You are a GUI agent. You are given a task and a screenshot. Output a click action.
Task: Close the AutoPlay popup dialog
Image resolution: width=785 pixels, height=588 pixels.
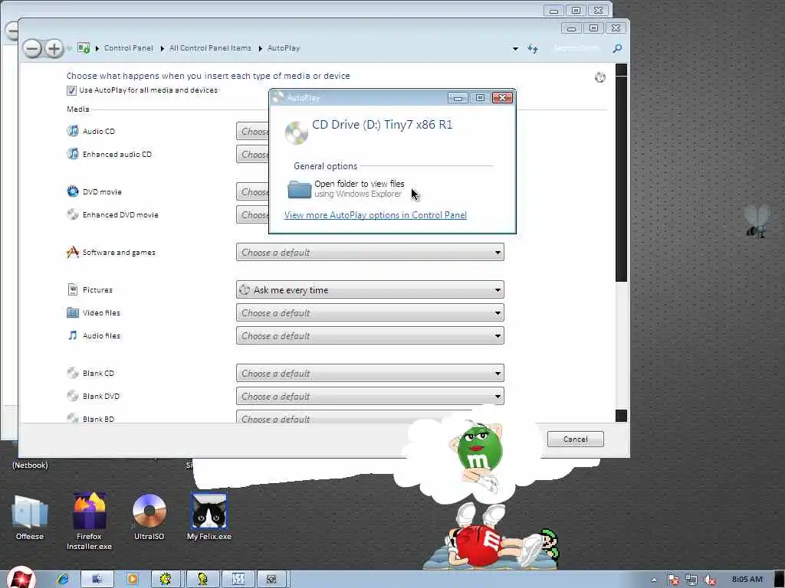pos(502,97)
